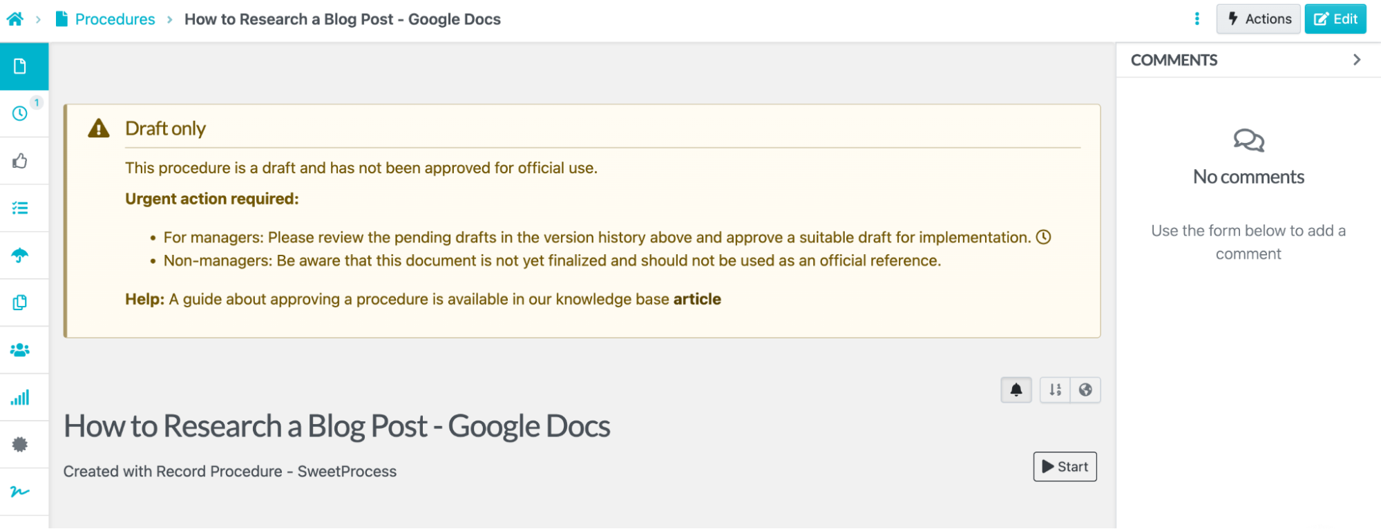Click 'Created with Record Procedure - SweetProcess' text
This screenshot has height=529, width=1381.
pyautogui.click(x=230, y=472)
